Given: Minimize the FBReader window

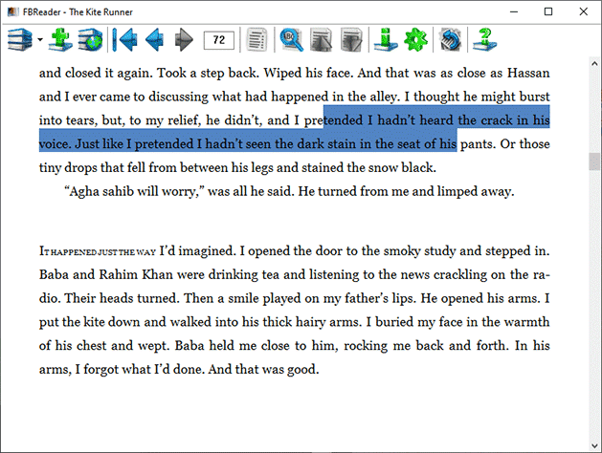Looking at the screenshot, I should click(x=514, y=11).
